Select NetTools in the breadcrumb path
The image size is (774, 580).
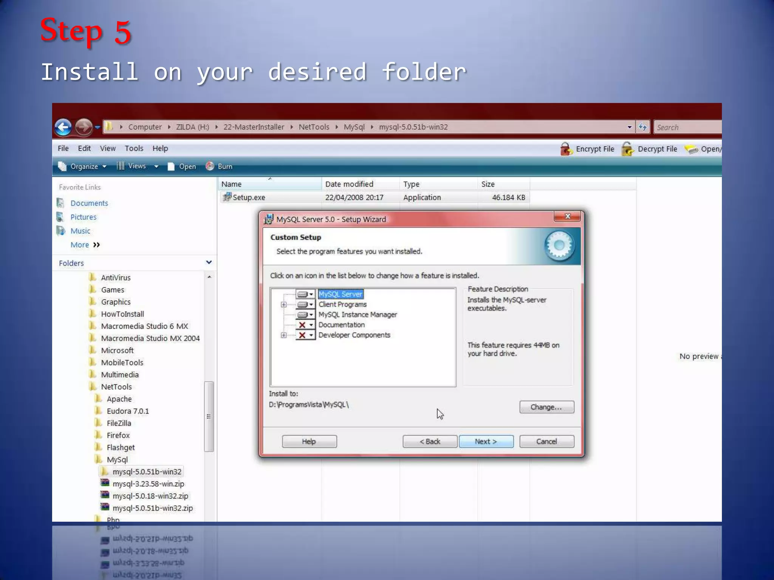click(x=314, y=127)
